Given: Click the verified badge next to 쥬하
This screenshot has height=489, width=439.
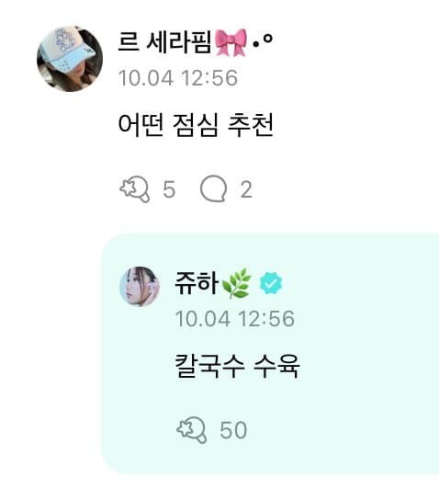Looking at the screenshot, I should (271, 283).
